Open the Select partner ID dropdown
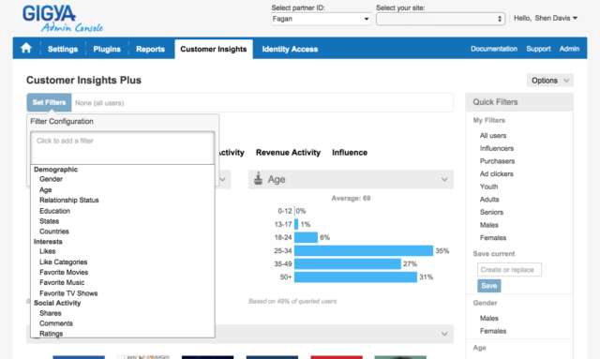The width and height of the screenshot is (600, 359). click(x=321, y=19)
